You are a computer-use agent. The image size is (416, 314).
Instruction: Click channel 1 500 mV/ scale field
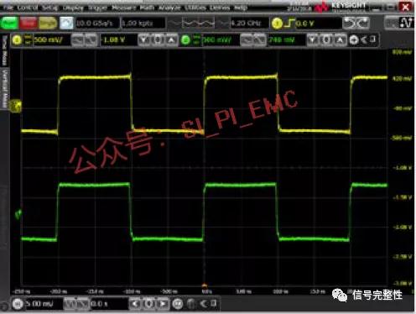tap(51, 40)
